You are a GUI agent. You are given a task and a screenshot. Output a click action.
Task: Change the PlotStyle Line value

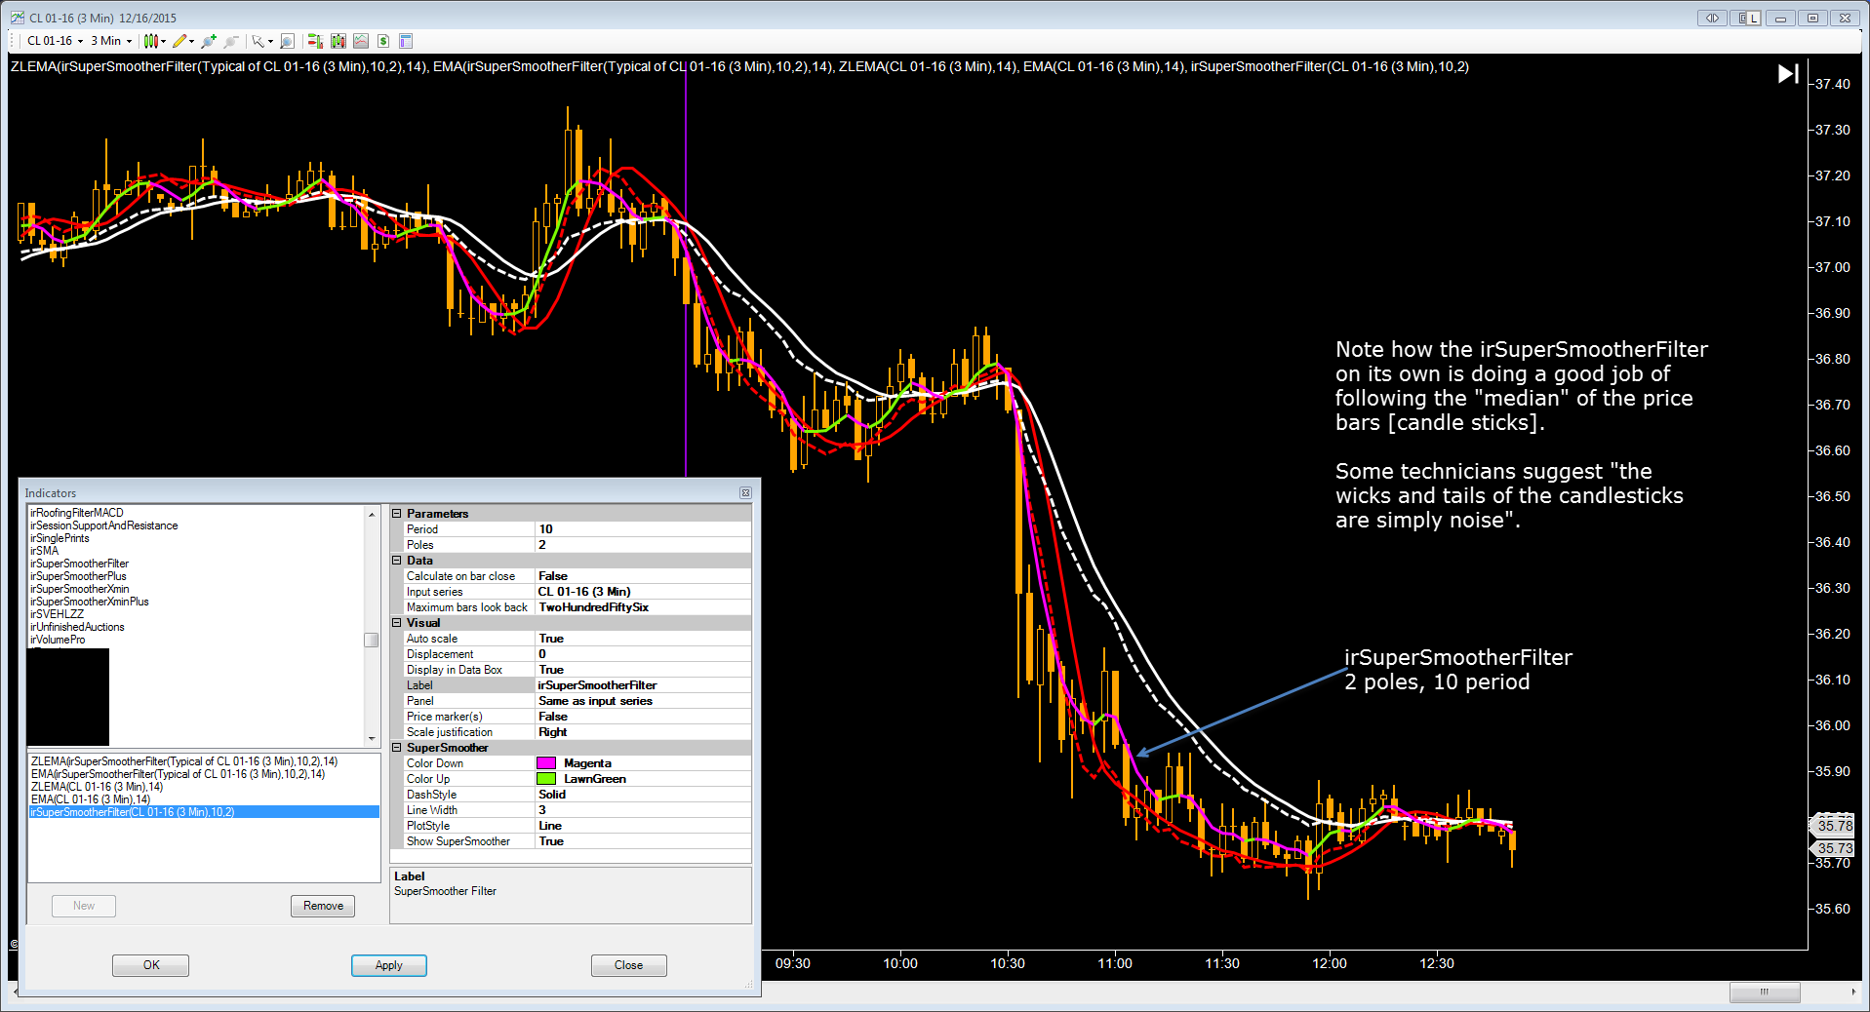click(644, 826)
